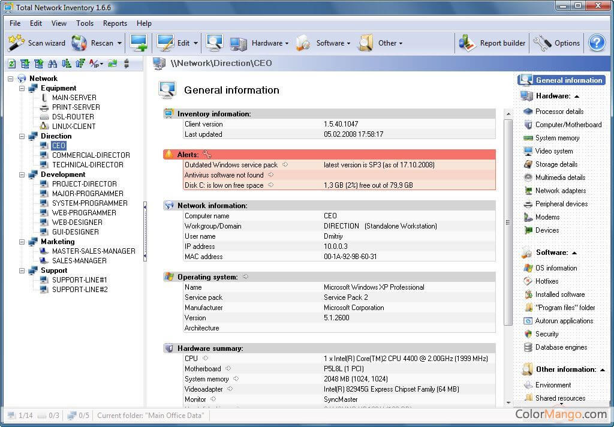The height and width of the screenshot is (427, 614).
Task: Click the sort descending icon in tree toolbar
Action: [x=66, y=64]
